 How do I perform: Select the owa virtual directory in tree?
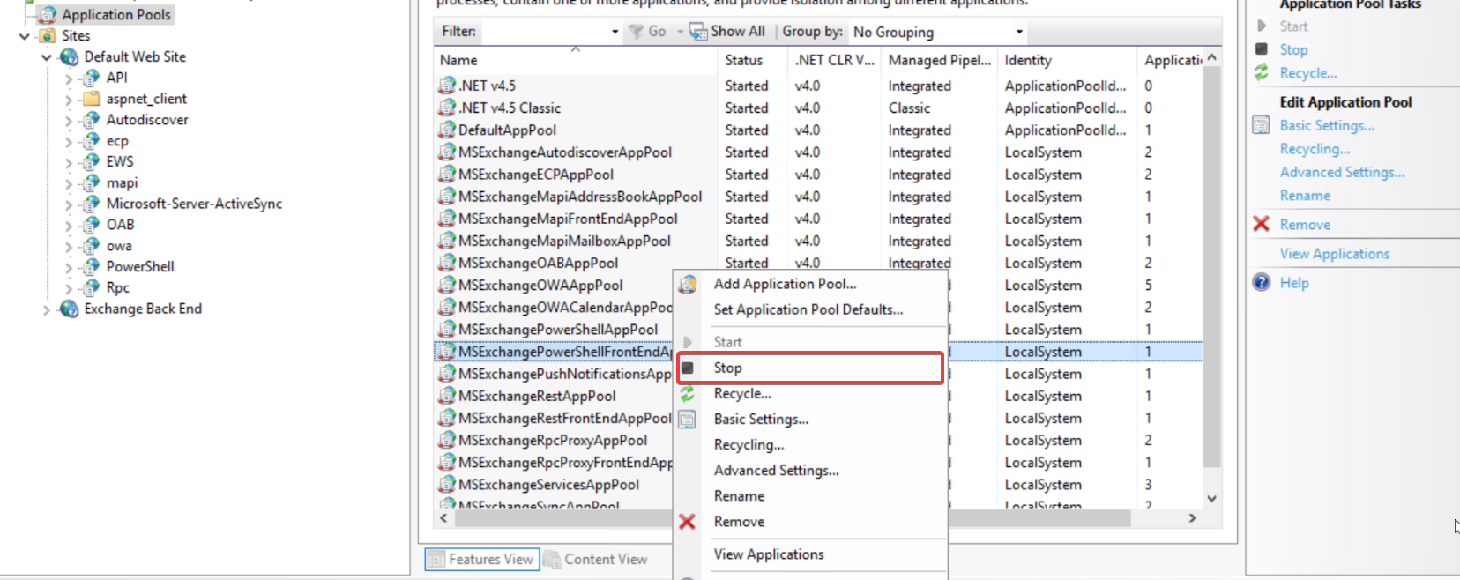click(x=119, y=246)
